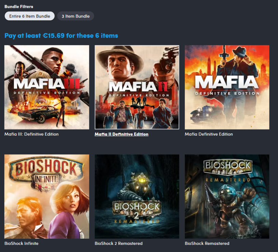Open the BioShock 2 Remastered cover art

pyautogui.click(x=136, y=196)
